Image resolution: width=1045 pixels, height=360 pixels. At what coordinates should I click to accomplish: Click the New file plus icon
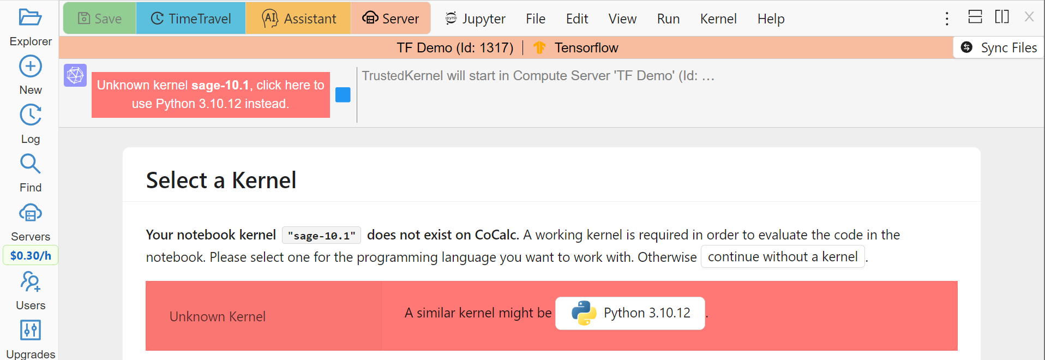tap(31, 67)
